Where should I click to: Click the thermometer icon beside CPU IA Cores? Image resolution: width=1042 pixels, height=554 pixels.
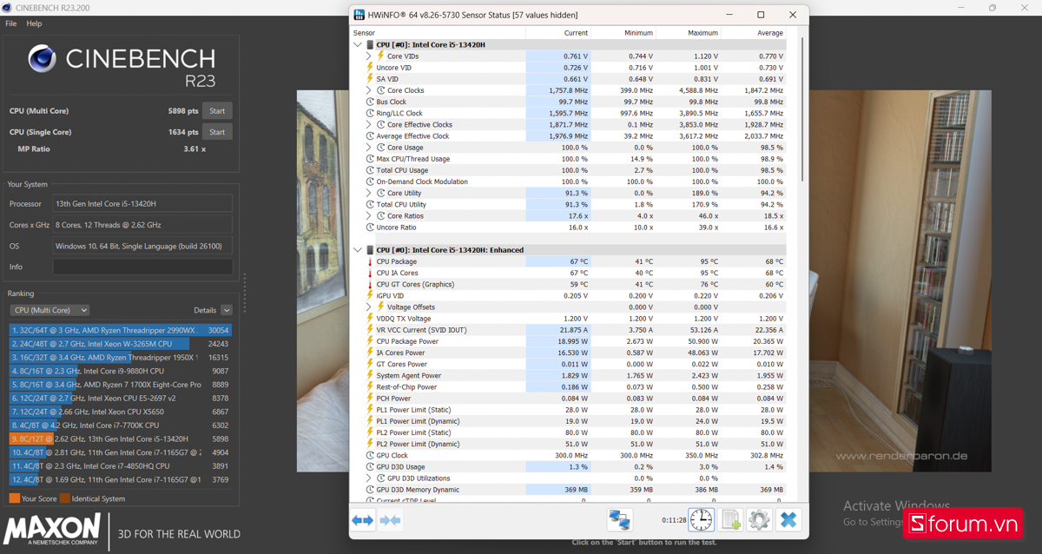[x=371, y=273]
